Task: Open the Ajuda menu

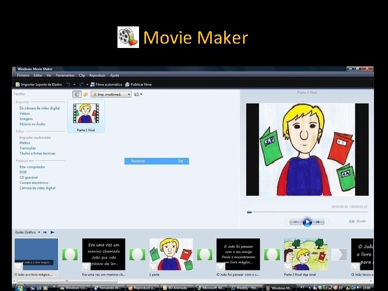Action: (115, 75)
